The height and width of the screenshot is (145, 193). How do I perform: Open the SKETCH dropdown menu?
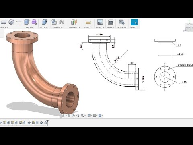[4, 27]
